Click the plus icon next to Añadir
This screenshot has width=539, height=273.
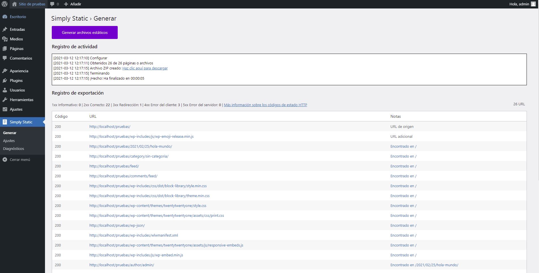pos(66,4)
